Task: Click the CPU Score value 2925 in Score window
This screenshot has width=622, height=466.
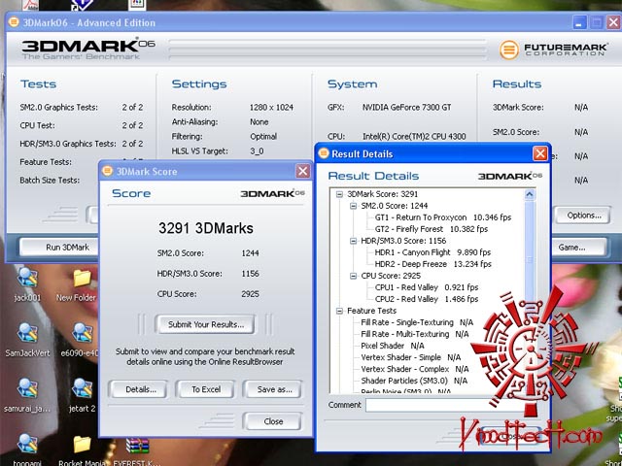Action: coord(250,294)
